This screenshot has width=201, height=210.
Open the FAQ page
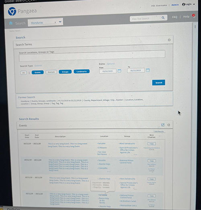[x=174, y=17]
